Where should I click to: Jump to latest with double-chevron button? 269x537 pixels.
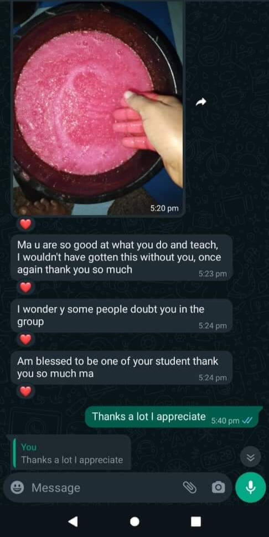click(251, 457)
